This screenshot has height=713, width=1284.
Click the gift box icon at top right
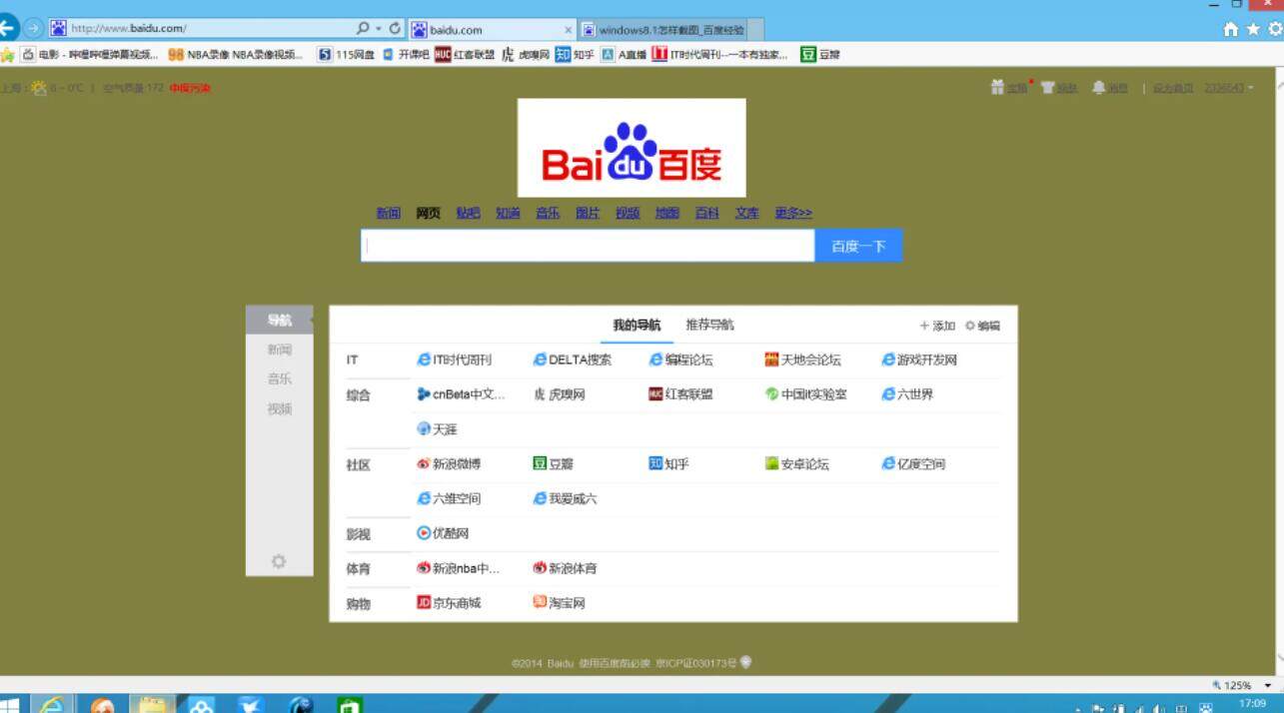[x=996, y=88]
